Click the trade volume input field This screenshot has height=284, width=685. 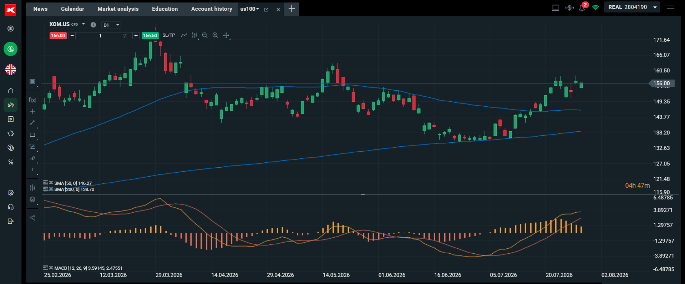100,36
